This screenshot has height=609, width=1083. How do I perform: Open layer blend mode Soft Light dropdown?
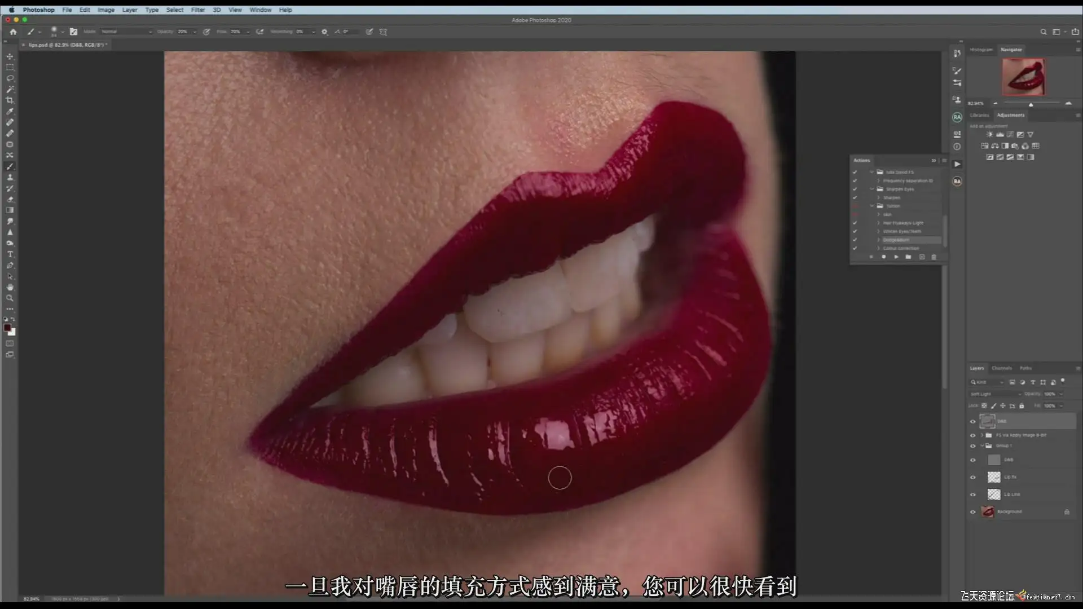pos(996,394)
